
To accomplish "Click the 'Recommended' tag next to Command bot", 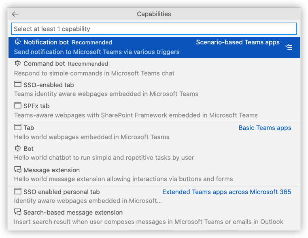I will click(x=88, y=64).
